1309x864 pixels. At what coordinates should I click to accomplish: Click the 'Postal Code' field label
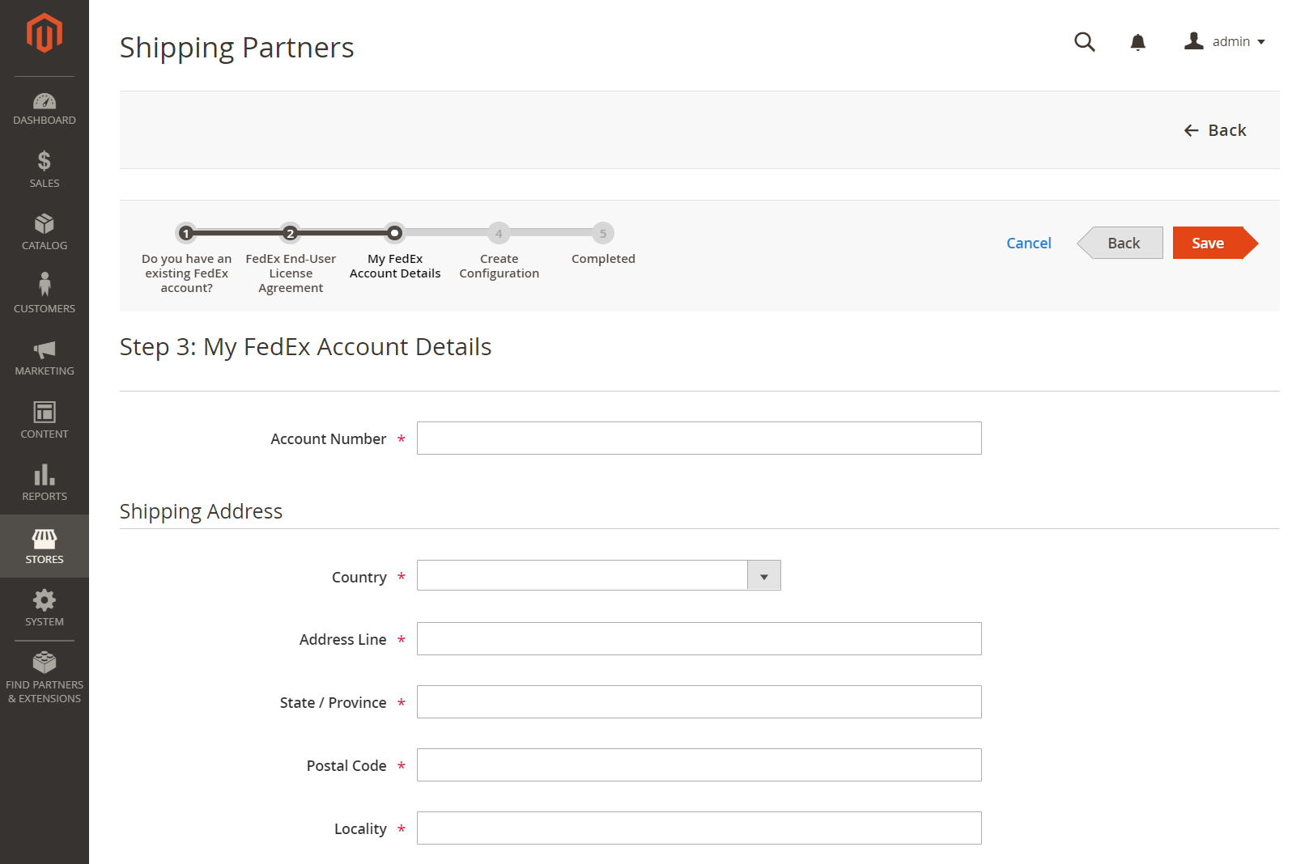pyautogui.click(x=346, y=765)
